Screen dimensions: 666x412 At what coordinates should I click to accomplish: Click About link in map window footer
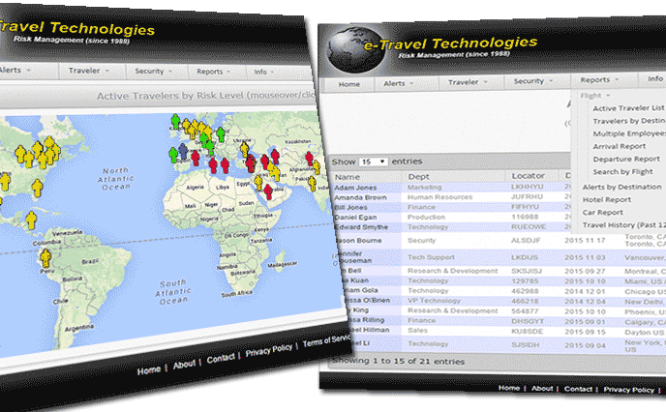184,364
